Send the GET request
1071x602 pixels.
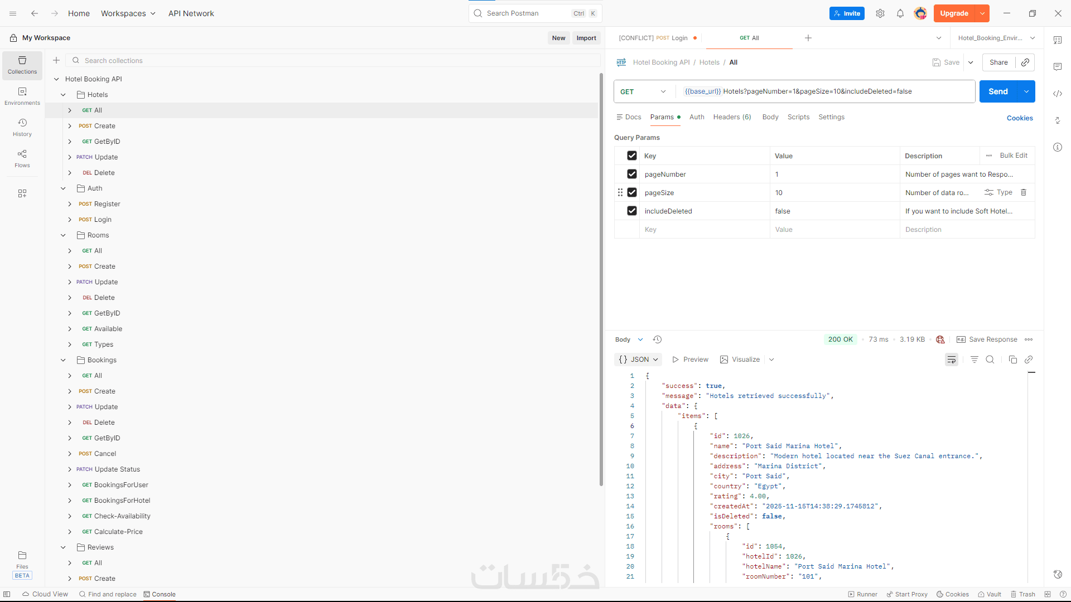998,91
